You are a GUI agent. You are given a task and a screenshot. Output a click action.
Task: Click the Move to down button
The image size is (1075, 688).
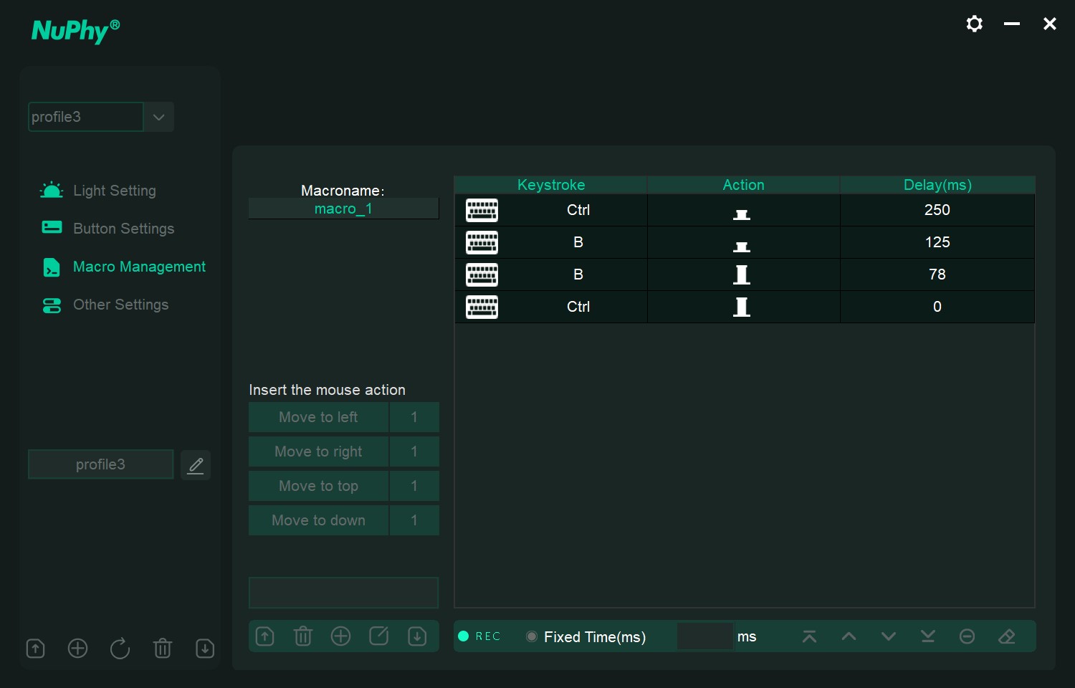(x=318, y=520)
